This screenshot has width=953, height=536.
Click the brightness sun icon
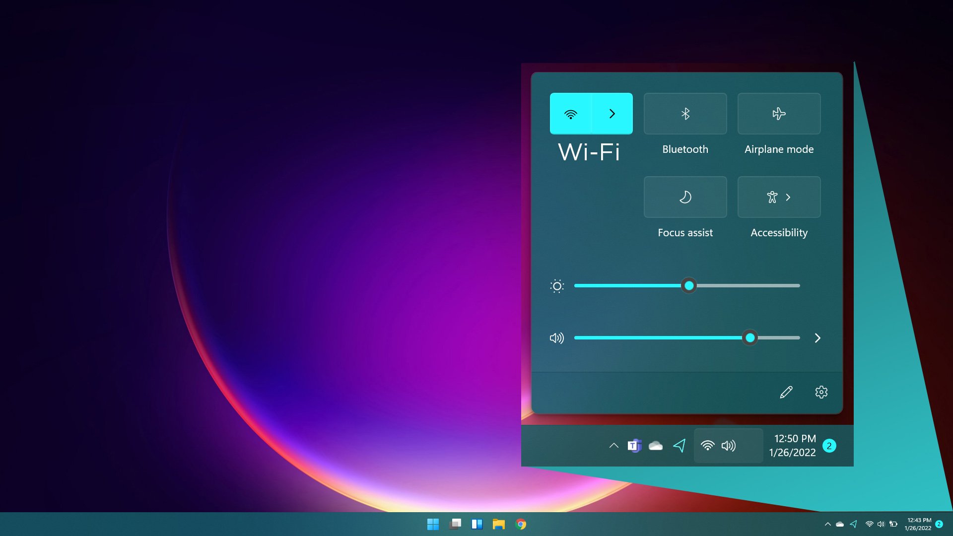tap(557, 286)
